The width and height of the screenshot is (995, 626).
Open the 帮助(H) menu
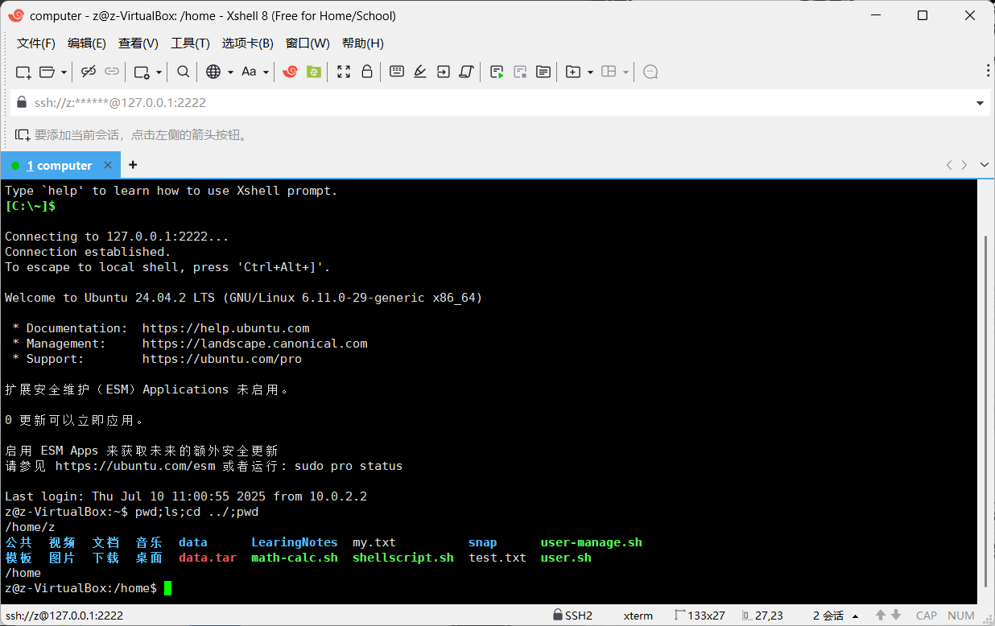pyautogui.click(x=363, y=43)
